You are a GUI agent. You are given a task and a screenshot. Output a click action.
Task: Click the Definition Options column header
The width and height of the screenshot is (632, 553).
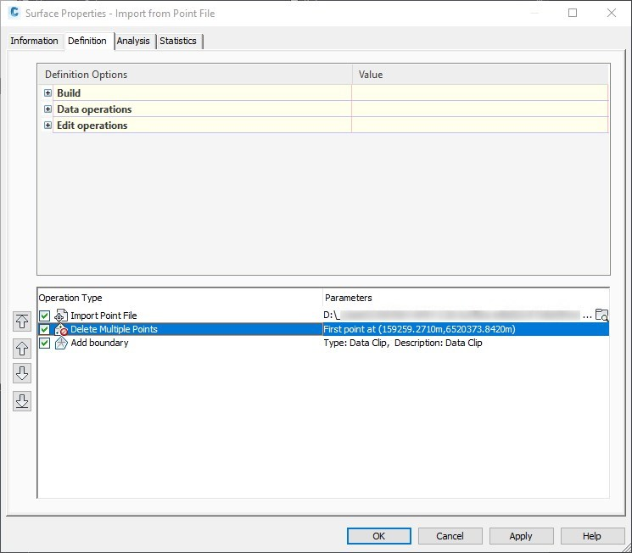(x=86, y=75)
